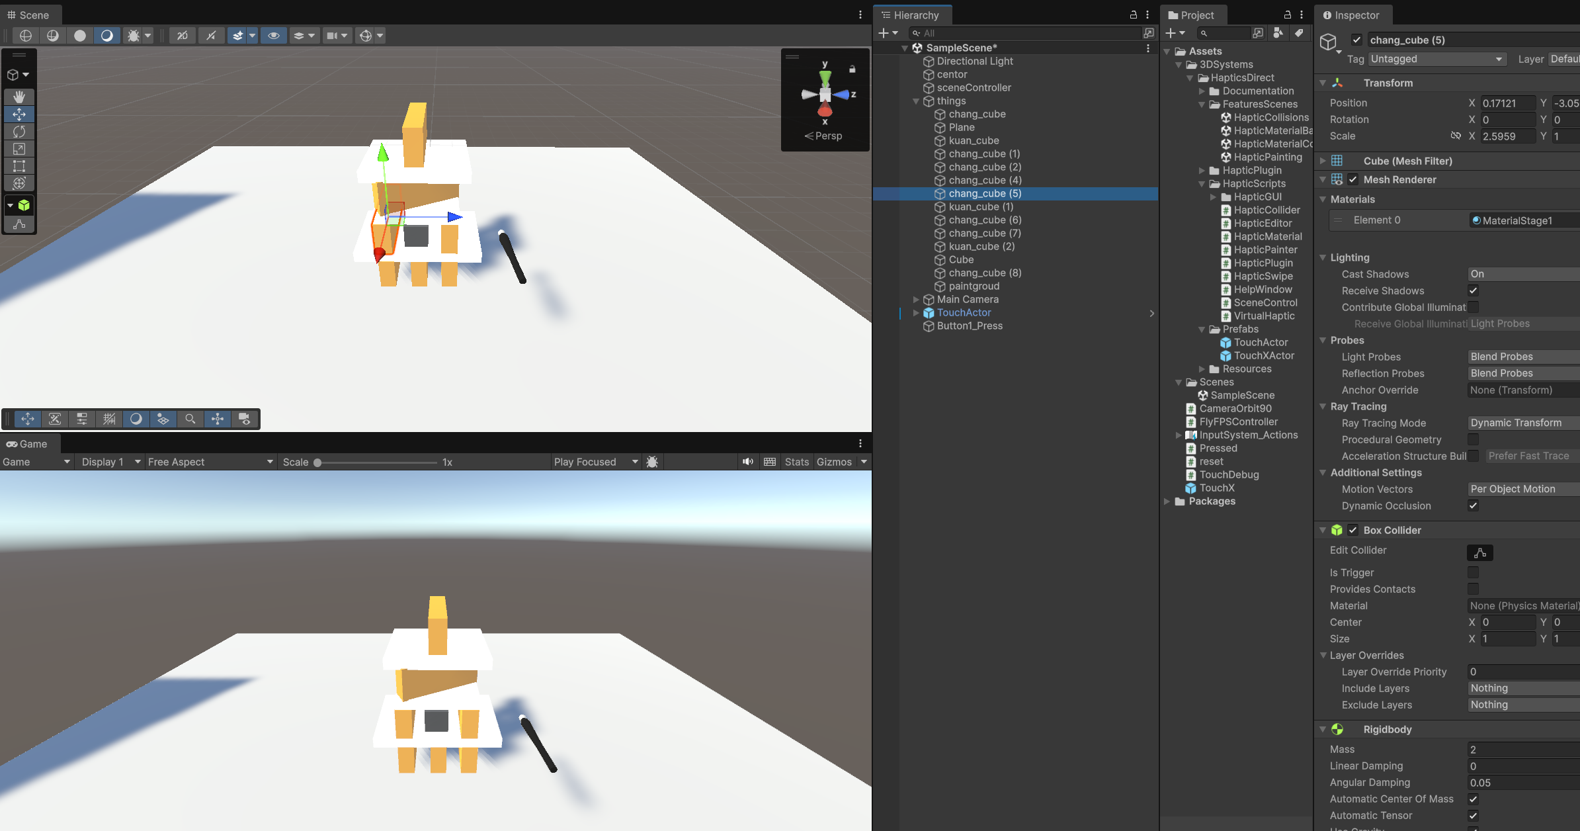
Task: Open Play Focused dropdown
Action: tap(596, 462)
